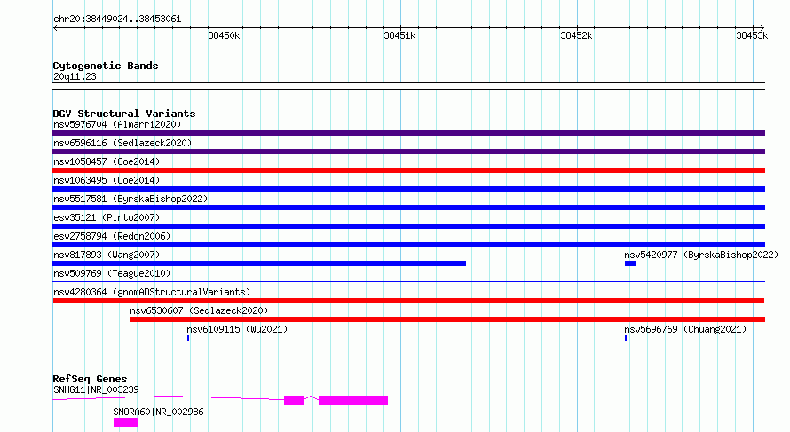
Task: Click the DGV Structural Variants track title
Action: tap(124, 114)
